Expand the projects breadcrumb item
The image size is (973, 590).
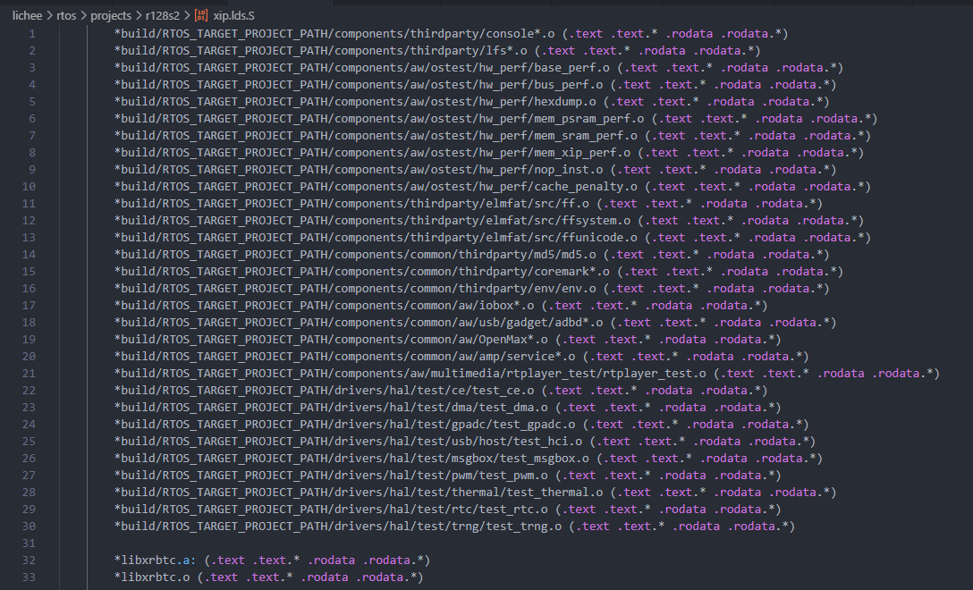point(112,16)
